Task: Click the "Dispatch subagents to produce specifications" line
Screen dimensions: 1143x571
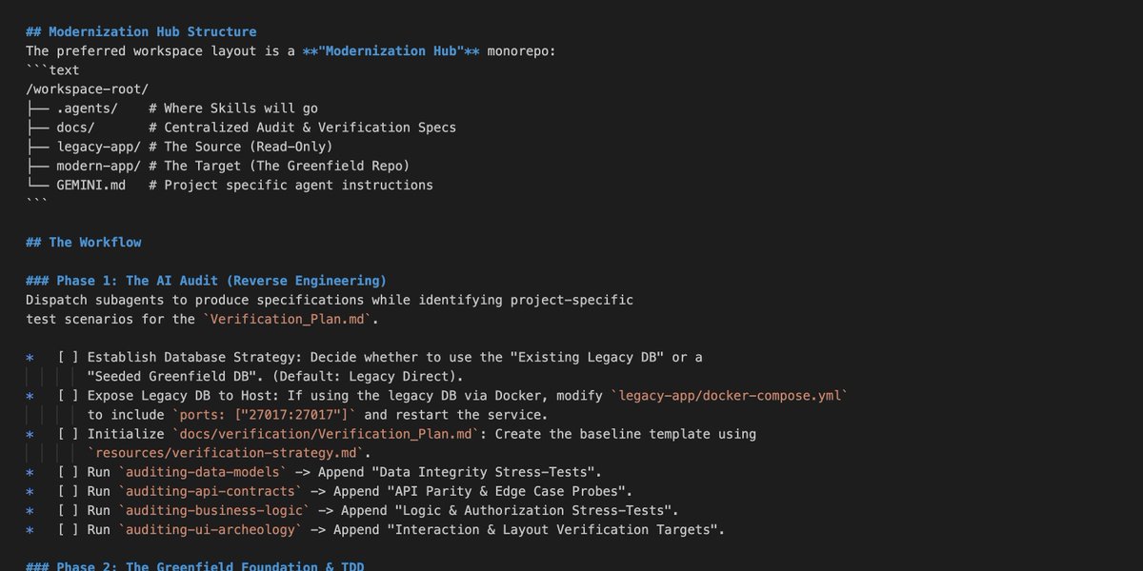Action: (330, 300)
